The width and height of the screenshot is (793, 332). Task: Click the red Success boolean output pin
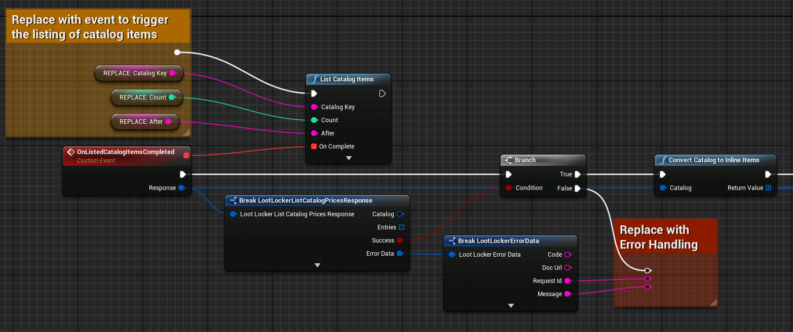(x=400, y=241)
